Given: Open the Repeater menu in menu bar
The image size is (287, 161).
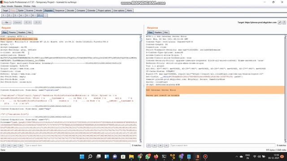Looking at the screenshot, I should [x=18, y=6].
